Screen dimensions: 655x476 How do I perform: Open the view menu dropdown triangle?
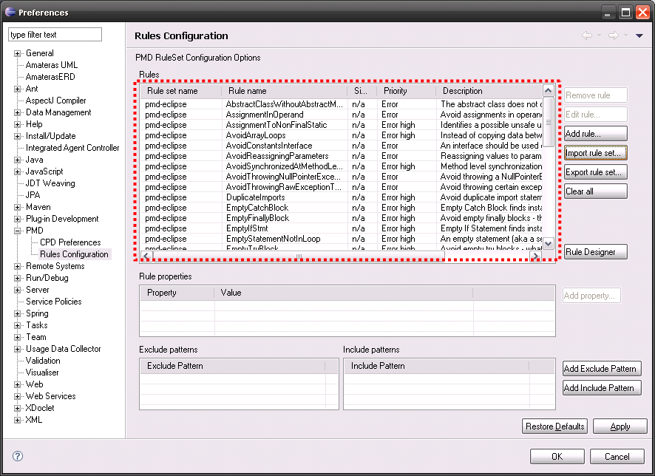(x=639, y=35)
